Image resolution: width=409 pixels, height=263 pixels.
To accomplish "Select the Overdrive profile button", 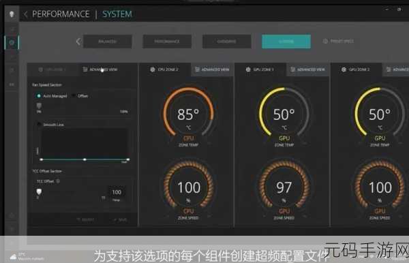I will 227,42.
